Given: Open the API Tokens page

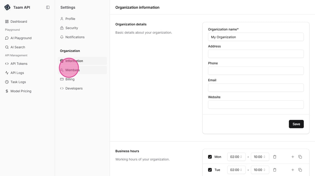Looking at the screenshot, I should coord(19,64).
